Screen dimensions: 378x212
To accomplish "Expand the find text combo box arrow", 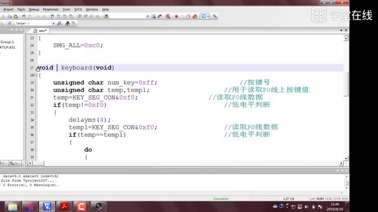I will [148, 16].
